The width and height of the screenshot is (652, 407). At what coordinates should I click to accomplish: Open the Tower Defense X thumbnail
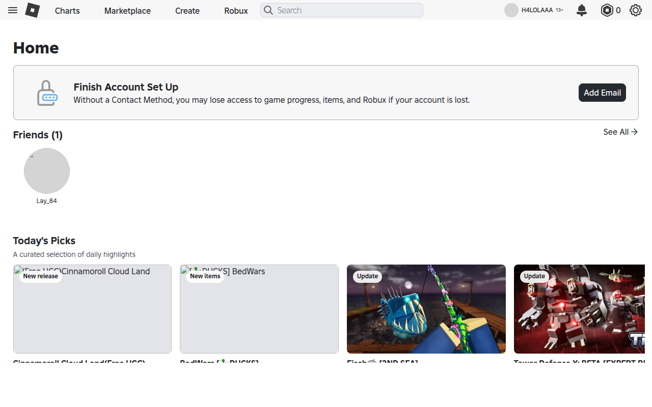(x=579, y=309)
